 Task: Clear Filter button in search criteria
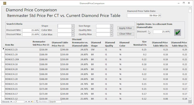pos(125,34)
